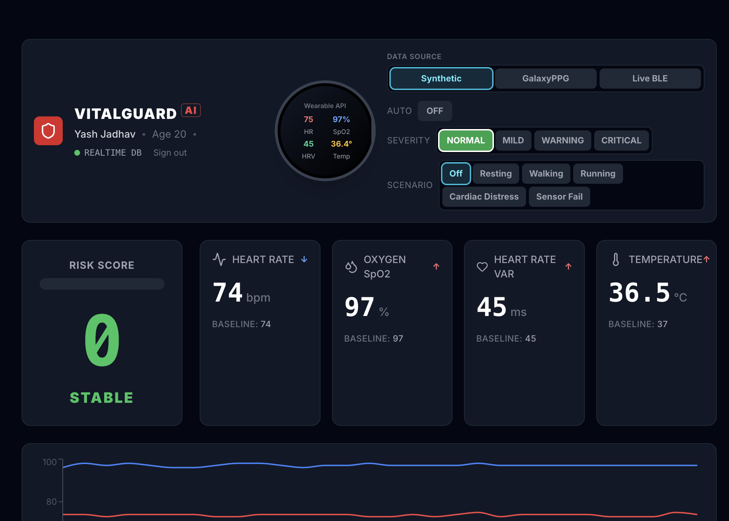
Task: Click the Sign out link
Action: coord(170,153)
